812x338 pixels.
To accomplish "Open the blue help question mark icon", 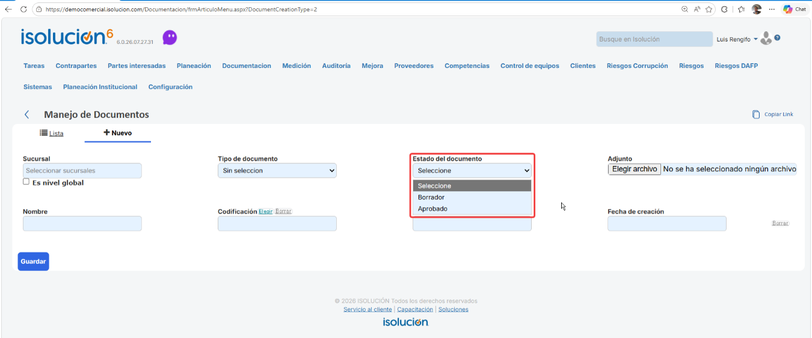I will [x=777, y=38].
